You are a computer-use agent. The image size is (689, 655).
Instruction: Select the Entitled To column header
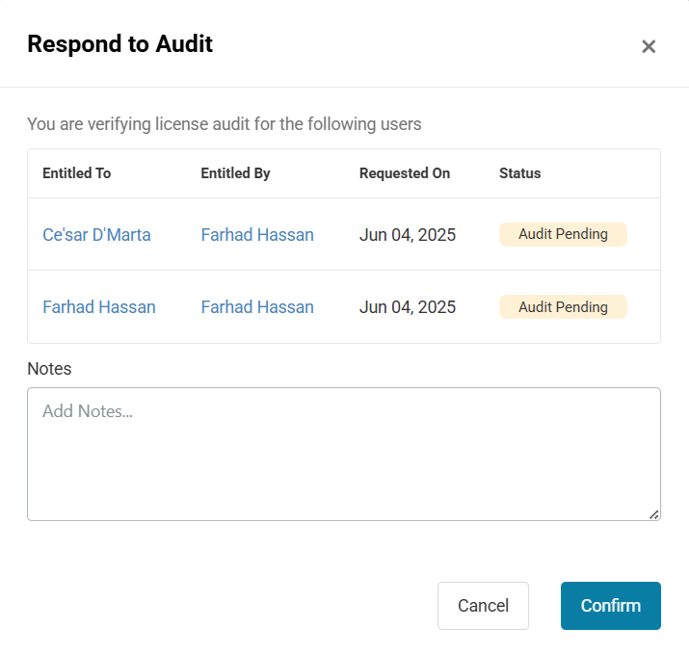pos(77,173)
